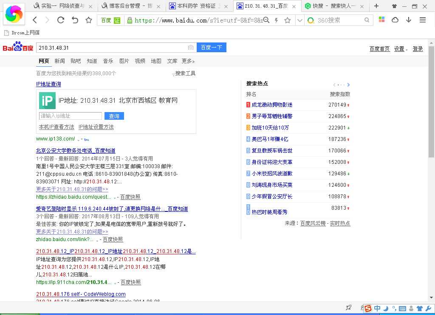Click the Baidu search input field
The image size is (435, 315).
(112, 48)
